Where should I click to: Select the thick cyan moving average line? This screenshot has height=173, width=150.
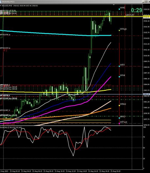pyautogui.click(x=55, y=34)
